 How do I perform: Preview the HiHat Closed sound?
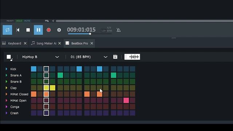pyautogui.click(x=7, y=94)
